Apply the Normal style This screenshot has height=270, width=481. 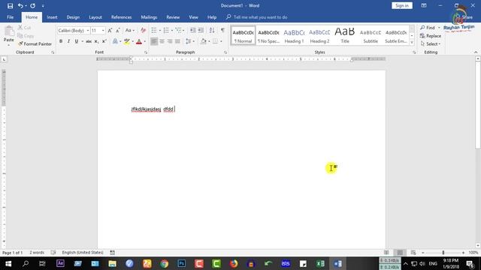coord(243,35)
